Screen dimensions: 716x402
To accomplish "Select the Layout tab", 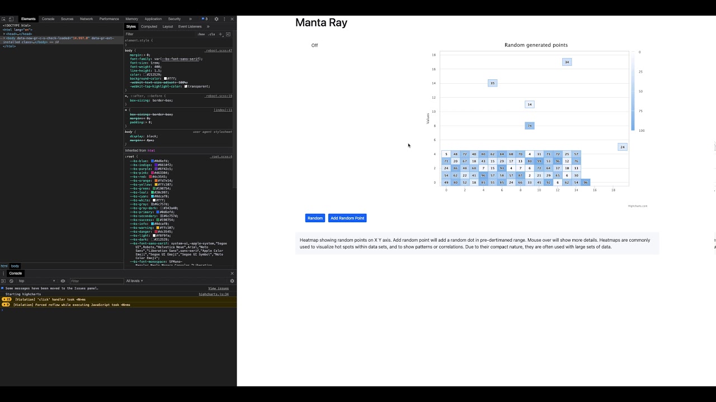I will pyautogui.click(x=168, y=27).
